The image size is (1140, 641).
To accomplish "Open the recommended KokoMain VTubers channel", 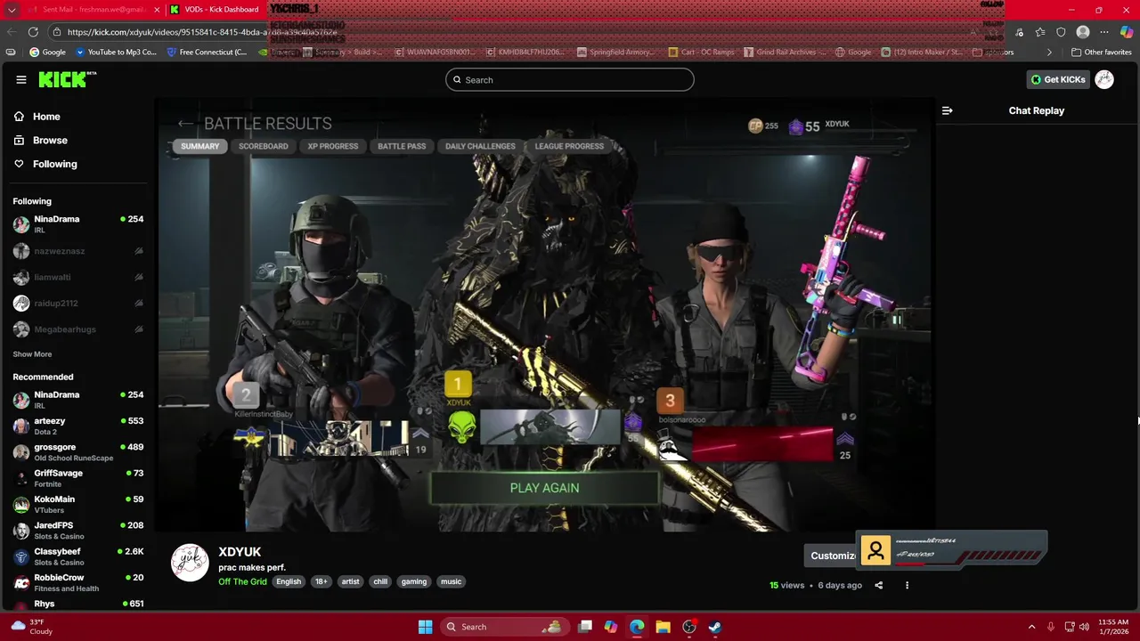I will (x=78, y=505).
